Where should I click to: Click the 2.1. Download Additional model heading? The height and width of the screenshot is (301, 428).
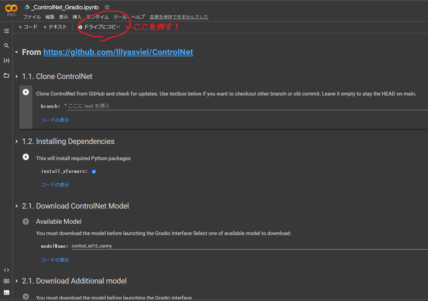[74, 281]
